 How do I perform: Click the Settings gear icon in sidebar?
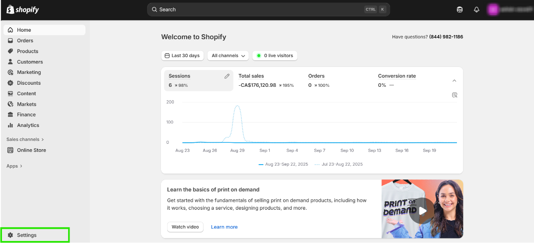click(10, 235)
